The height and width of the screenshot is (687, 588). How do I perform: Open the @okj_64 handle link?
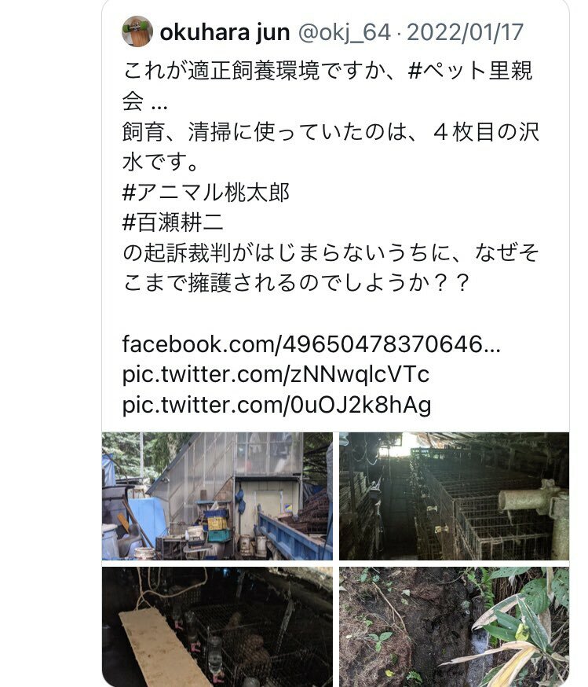point(345,33)
